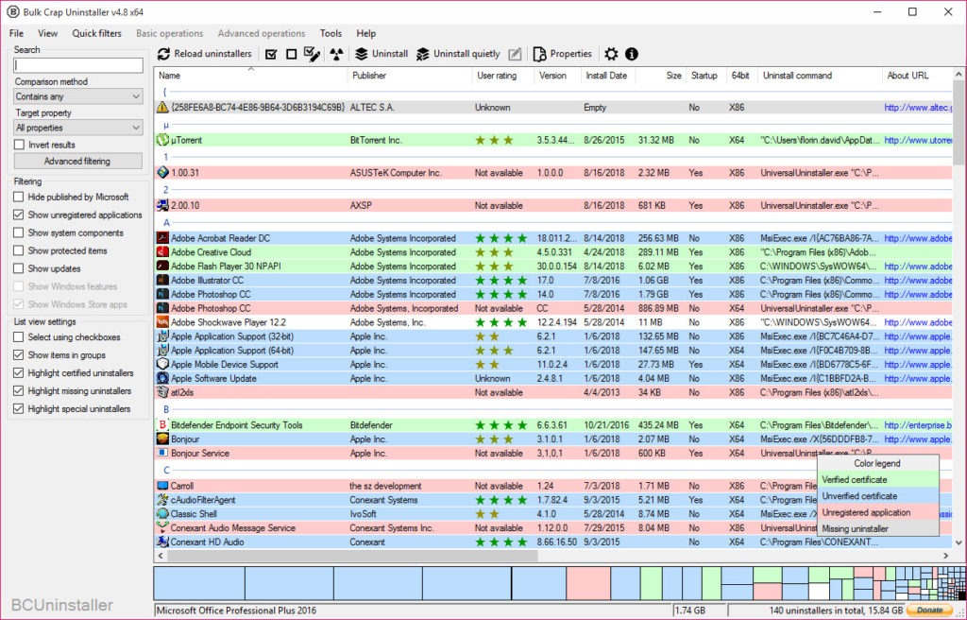Click the Bitdefender Endpoint Security Tools icon
Screen dimensions: 967x620
(x=162, y=425)
